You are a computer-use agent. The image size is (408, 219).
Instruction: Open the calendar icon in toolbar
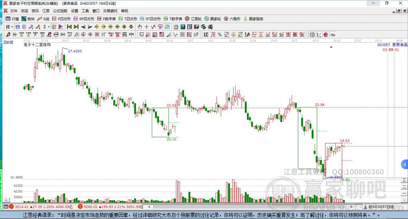point(176,27)
